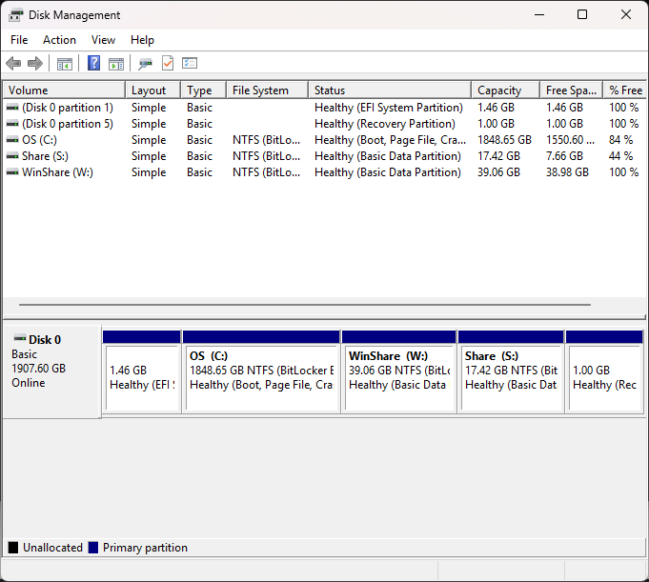Click drive icon of Disk 0 partition 5

point(12,124)
